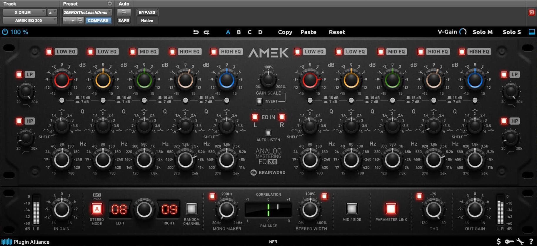Click the Mono Maker frequency knob
Viewport: 537px width, 246px height.
[x=227, y=209]
